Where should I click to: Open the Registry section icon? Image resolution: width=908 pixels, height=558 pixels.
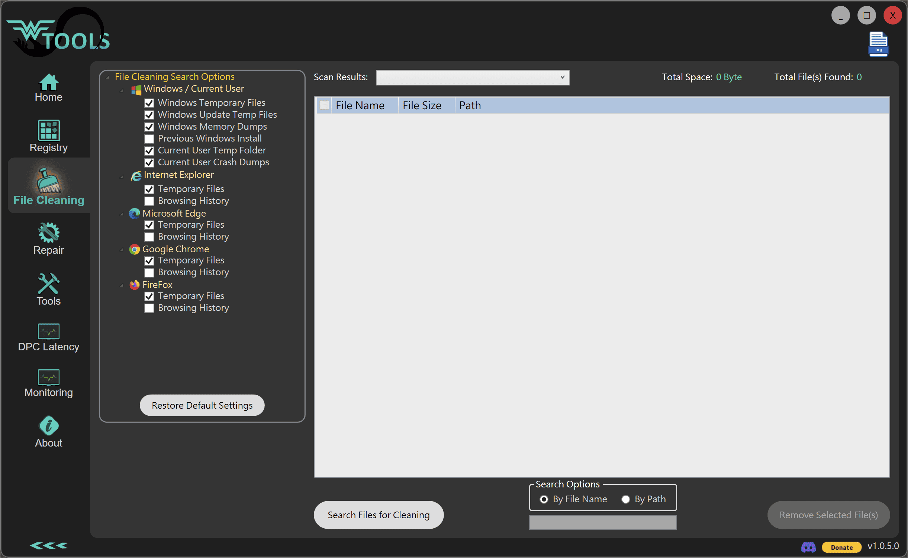pyautogui.click(x=48, y=130)
